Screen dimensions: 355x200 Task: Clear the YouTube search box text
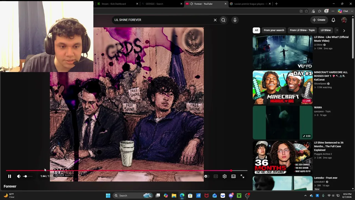click(x=215, y=20)
